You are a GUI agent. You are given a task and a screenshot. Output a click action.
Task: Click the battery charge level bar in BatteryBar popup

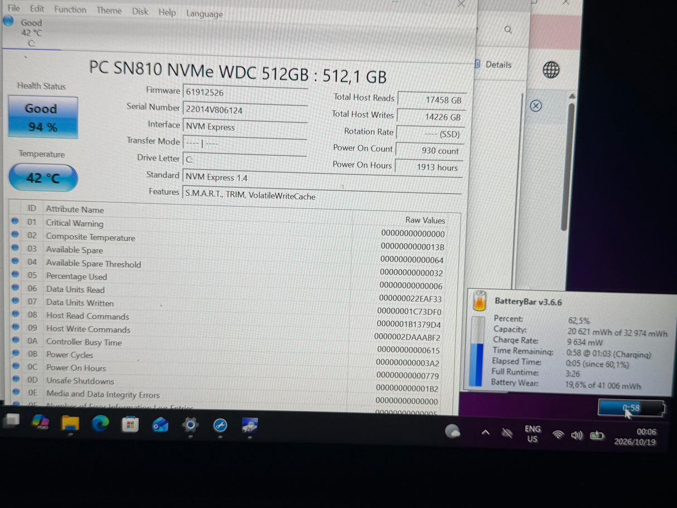tap(476, 351)
